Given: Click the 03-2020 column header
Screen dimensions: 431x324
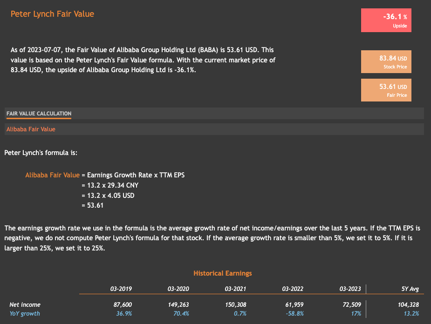Looking at the screenshot, I should pos(179,289).
